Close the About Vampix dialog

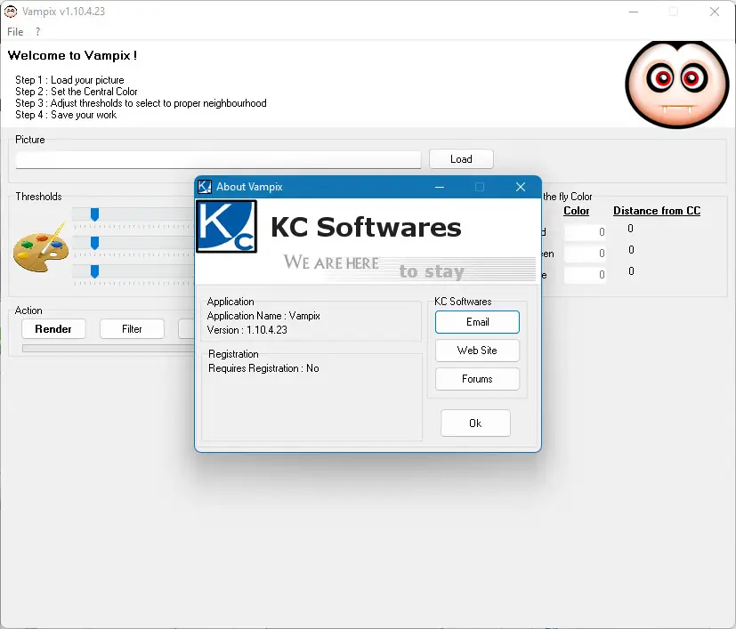[x=521, y=187]
